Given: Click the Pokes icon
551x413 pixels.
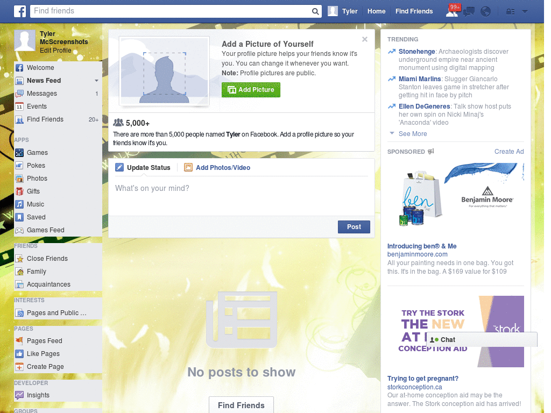Looking at the screenshot, I should point(20,166).
